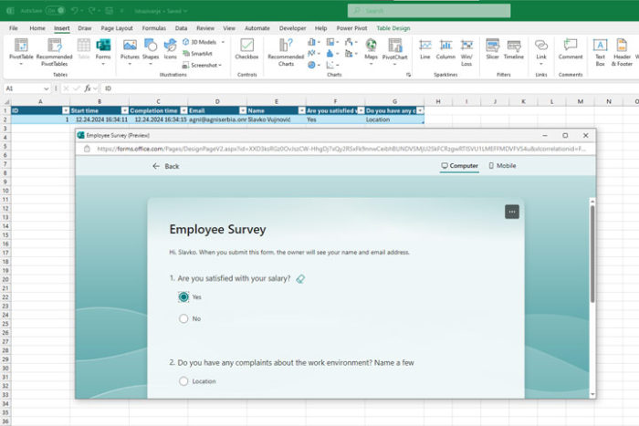639x426 pixels.
Task: Select the cell containing Location
Action: 394,119
